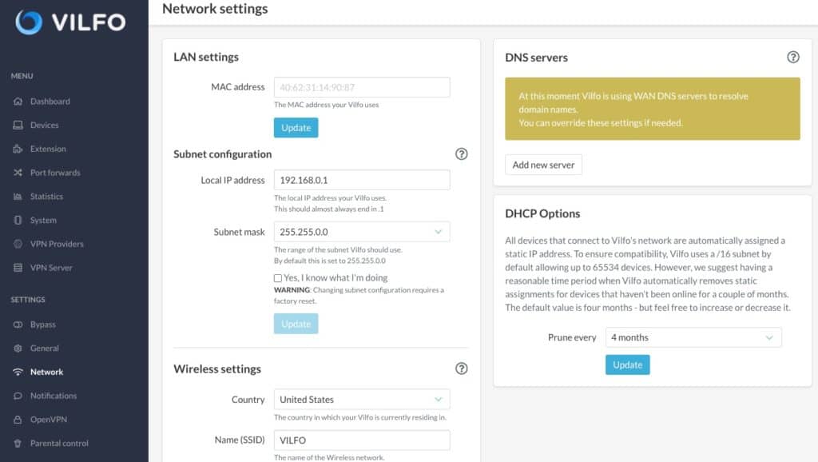This screenshot has height=462, width=818.
Task: Open the Country dropdown
Action: click(x=362, y=400)
